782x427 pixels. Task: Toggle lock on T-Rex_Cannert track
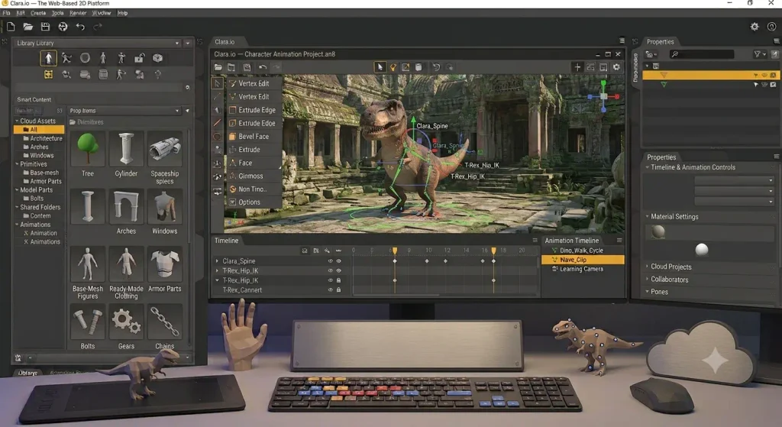tap(338, 290)
